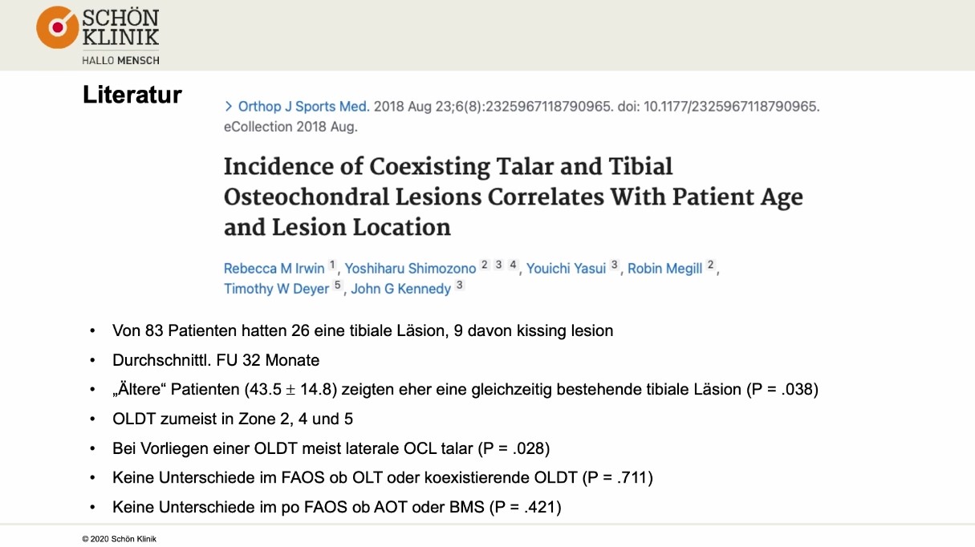Click affiliation superscript 5 after Deyer
The width and height of the screenshot is (975, 547).
338,286
